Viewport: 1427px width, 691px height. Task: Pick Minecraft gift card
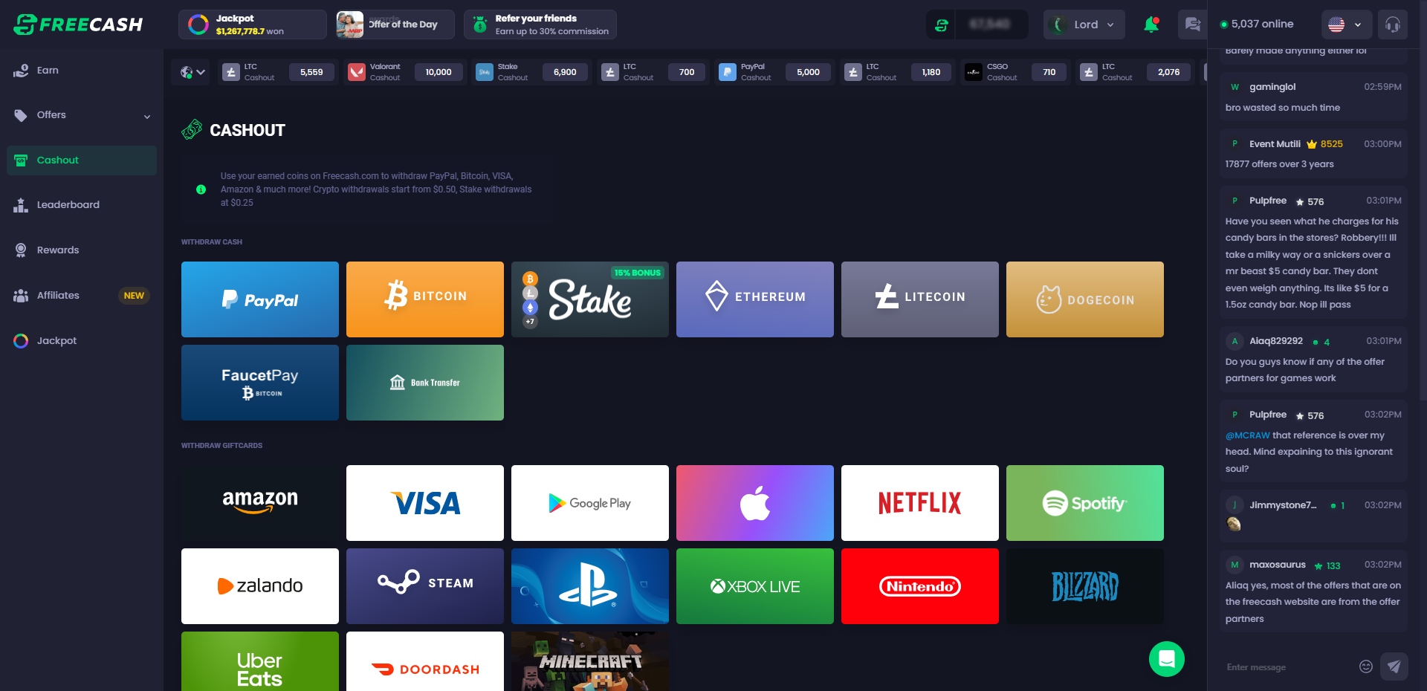pos(590,661)
